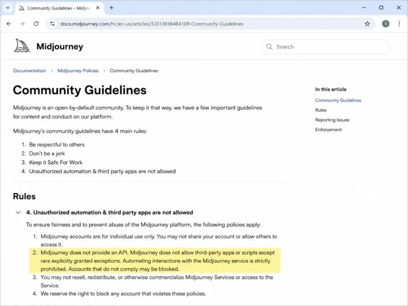Minimize the browser window
The height and width of the screenshot is (306, 408).
tap(364, 8)
